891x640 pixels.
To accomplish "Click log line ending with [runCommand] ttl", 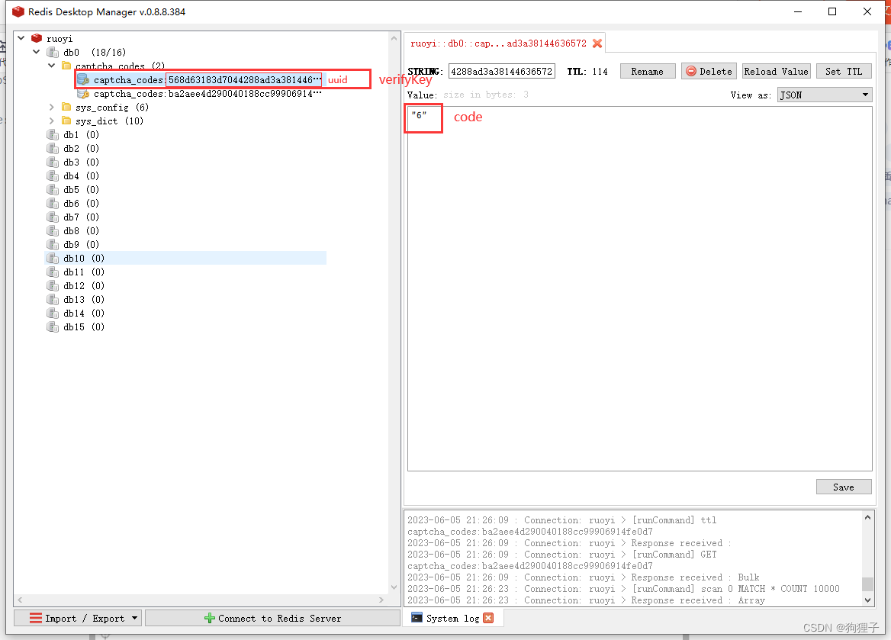I will pyautogui.click(x=562, y=520).
